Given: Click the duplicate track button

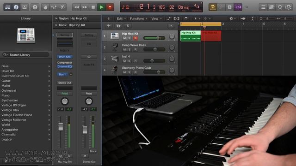Looking at the screenshot, I should (118, 26).
